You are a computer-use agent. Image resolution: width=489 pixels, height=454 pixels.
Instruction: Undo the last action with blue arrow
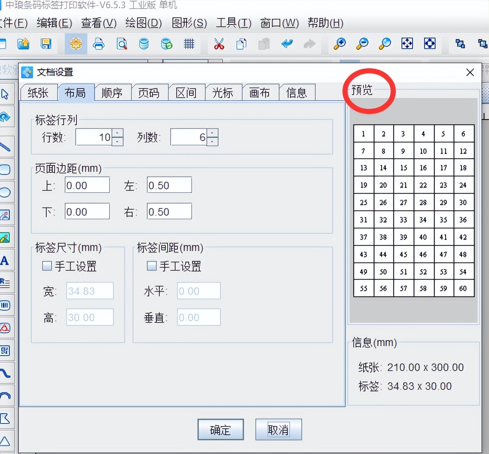point(287,44)
